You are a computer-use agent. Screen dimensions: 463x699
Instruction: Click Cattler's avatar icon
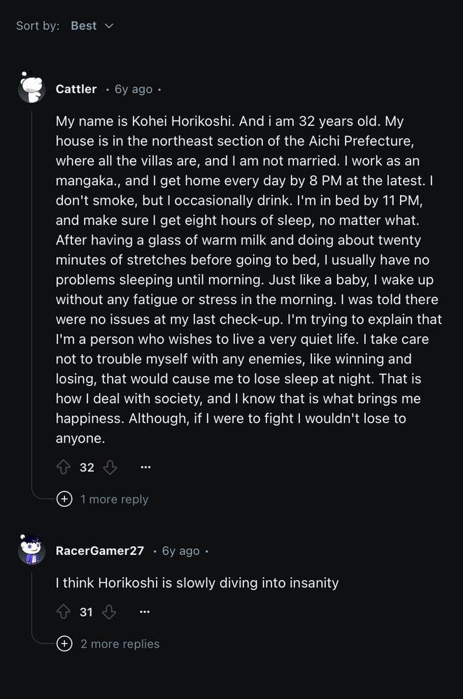(x=31, y=89)
